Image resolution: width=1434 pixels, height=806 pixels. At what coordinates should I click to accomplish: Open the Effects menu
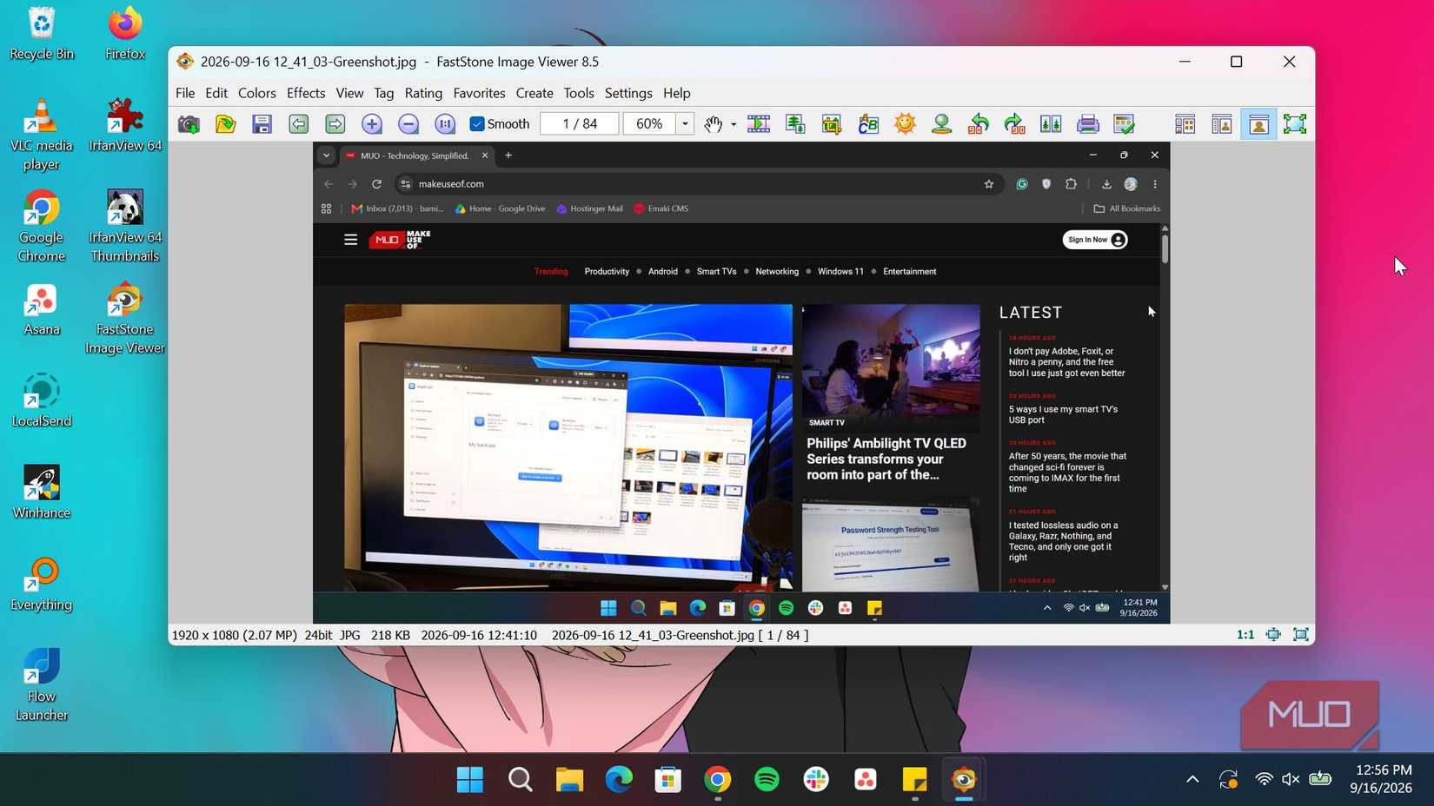pyautogui.click(x=306, y=93)
